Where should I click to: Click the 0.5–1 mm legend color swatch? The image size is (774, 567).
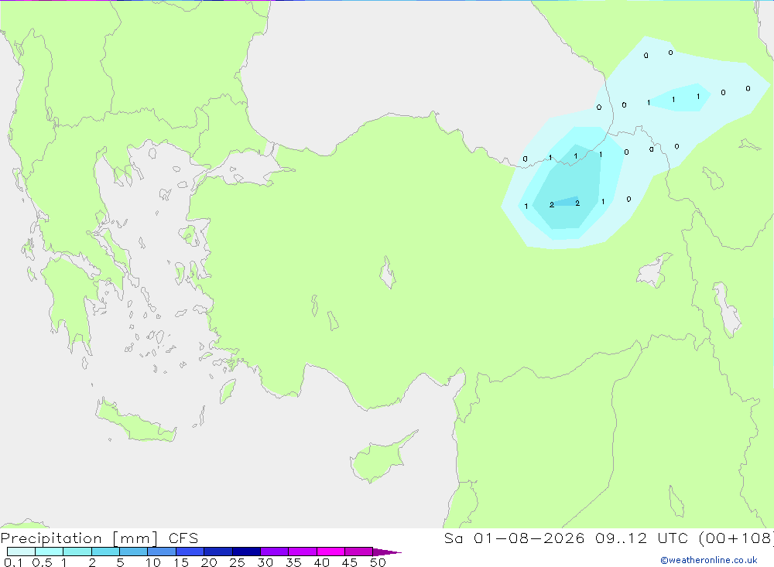click(50, 552)
